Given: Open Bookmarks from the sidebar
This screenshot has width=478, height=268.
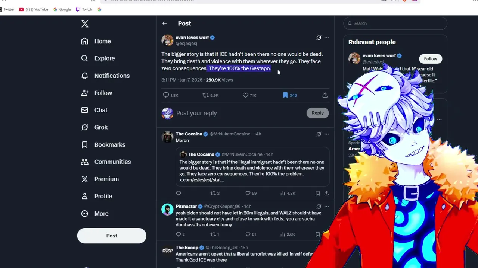Looking at the screenshot, I should (x=103, y=144).
